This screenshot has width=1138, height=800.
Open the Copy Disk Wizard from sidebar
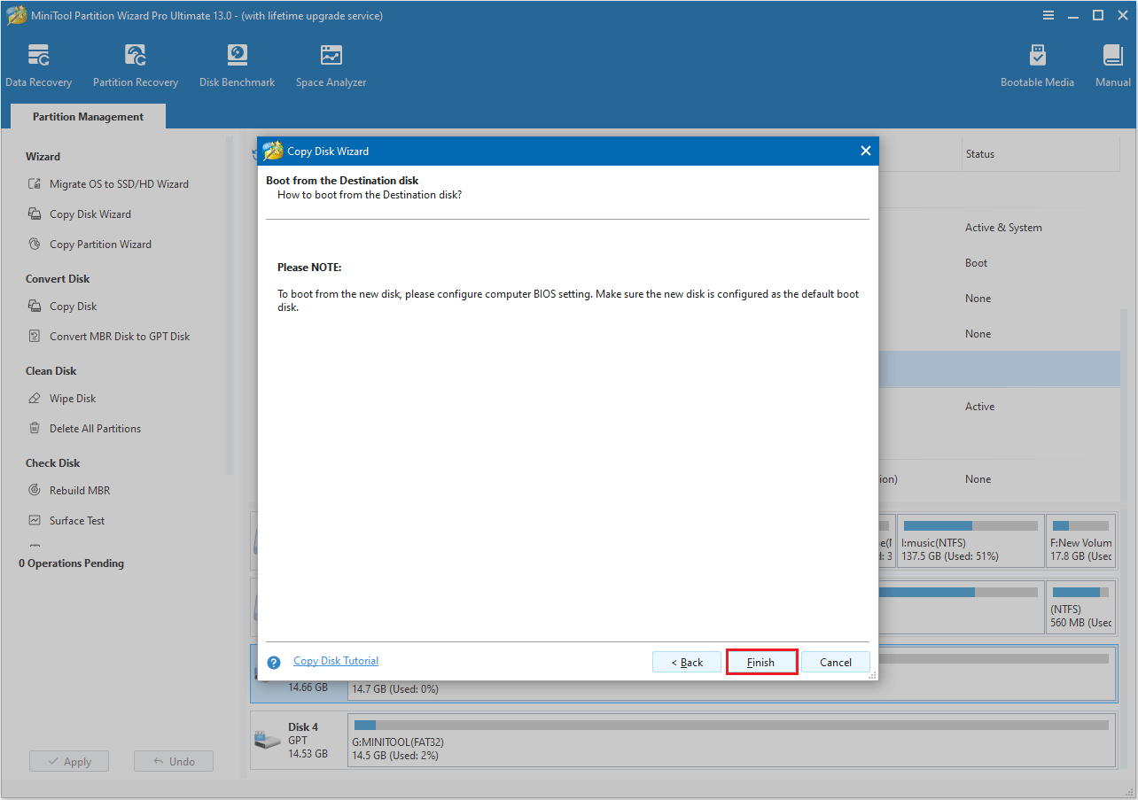pyautogui.click(x=90, y=214)
